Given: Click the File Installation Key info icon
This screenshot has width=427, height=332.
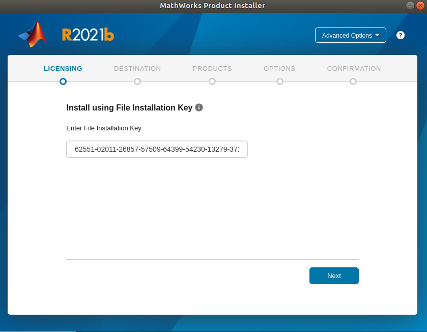Looking at the screenshot, I should [x=199, y=107].
